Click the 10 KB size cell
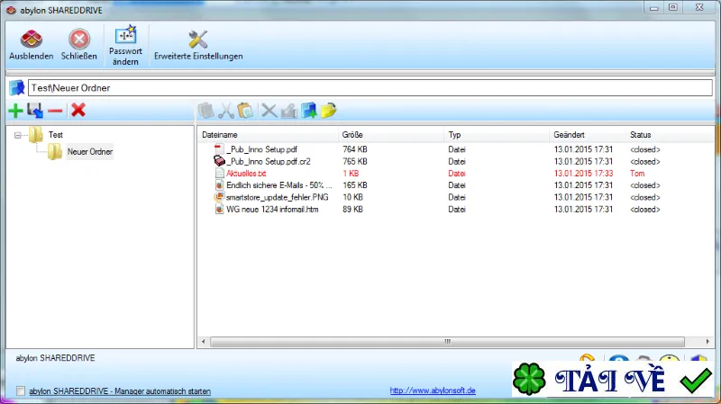Screen dimensions: 721x404 [x=352, y=197]
